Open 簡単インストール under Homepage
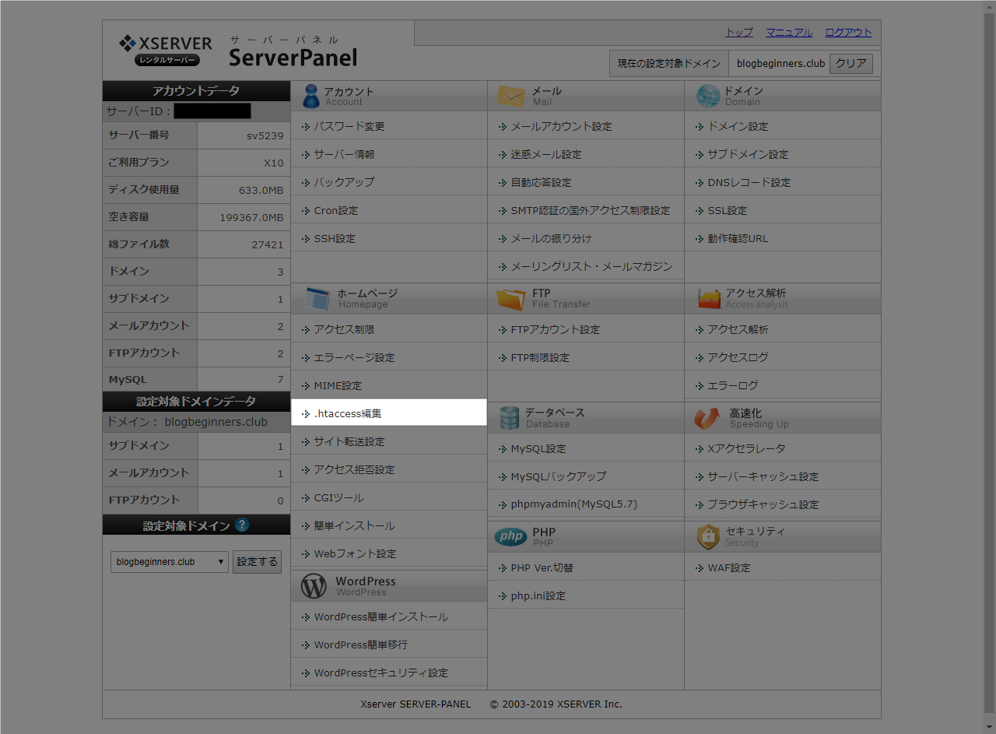The width and height of the screenshot is (996, 734). coord(354,525)
